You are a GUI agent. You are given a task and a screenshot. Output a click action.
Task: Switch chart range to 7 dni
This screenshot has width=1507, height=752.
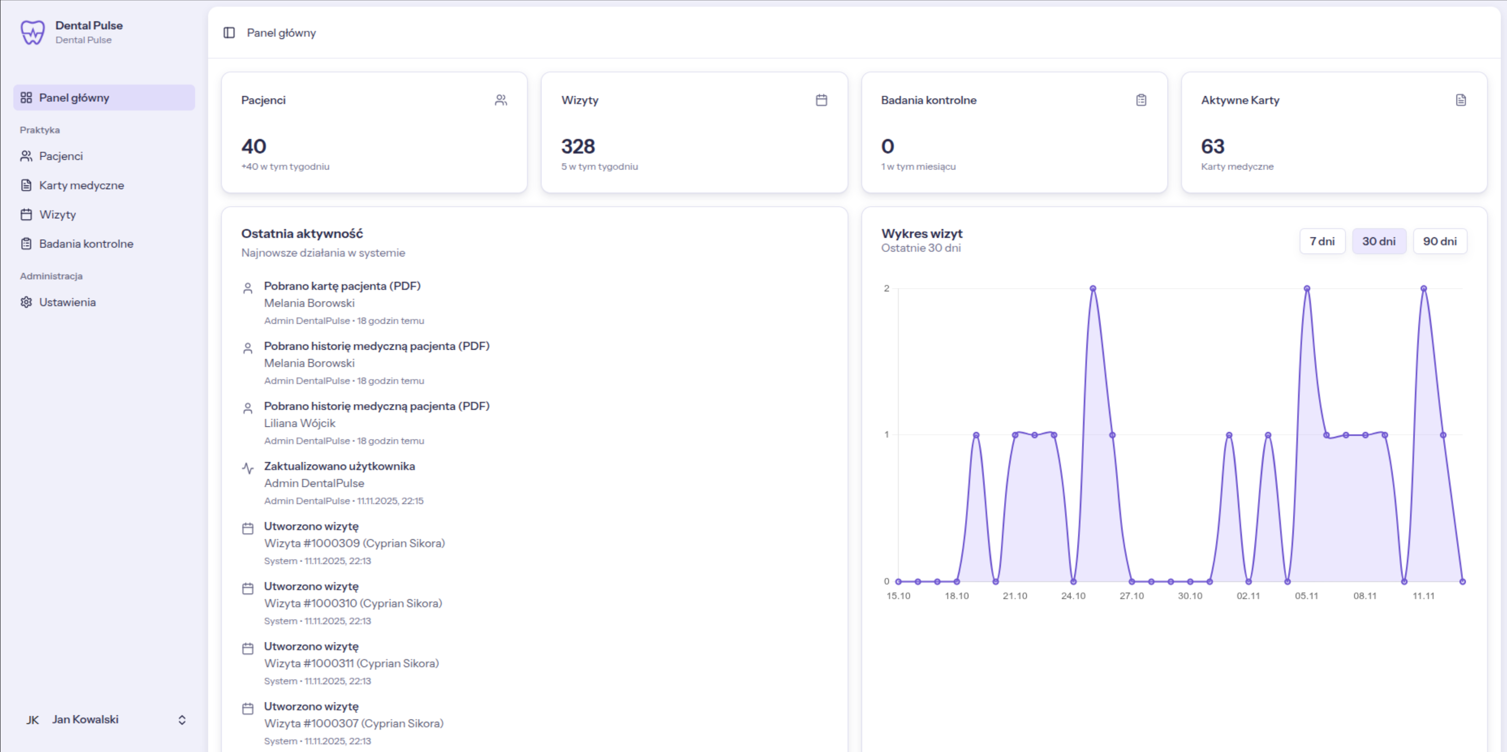[1322, 241]
